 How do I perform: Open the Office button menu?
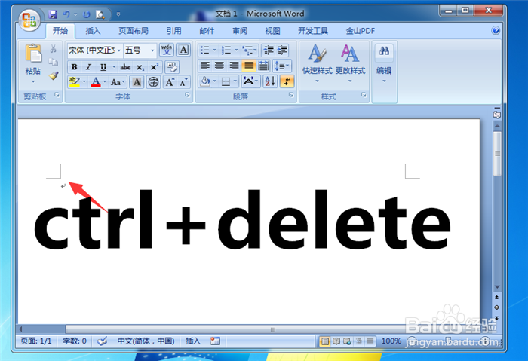(29, 20)
